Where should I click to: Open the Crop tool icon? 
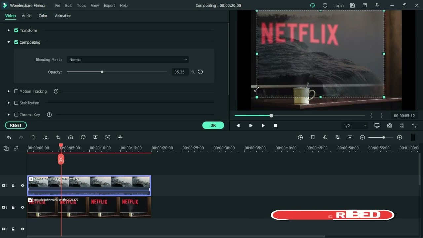[x=58, y=137]
